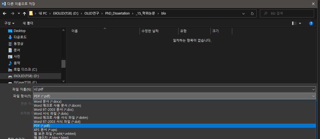320x139 pixels.
Task: Click the 파일 이름 input field
Action: tap(172, 89)
